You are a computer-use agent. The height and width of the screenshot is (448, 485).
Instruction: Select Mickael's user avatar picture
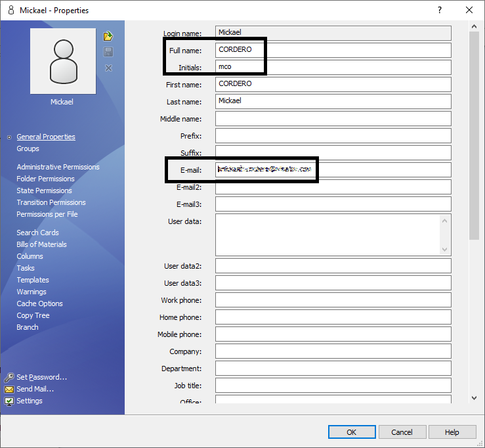click(63, 61)
